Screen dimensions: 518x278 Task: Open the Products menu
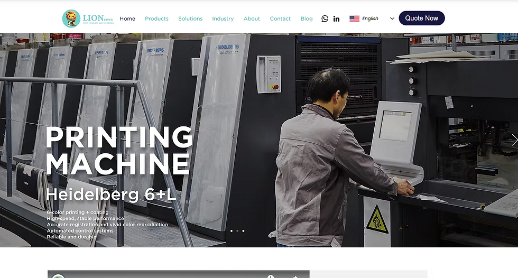156,18
